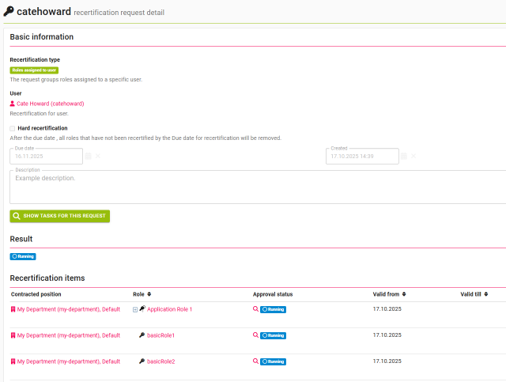Expand the Application Role 1 tree node
The width and height of the screenshot is (506, 382).
click(x=135, y=309)
